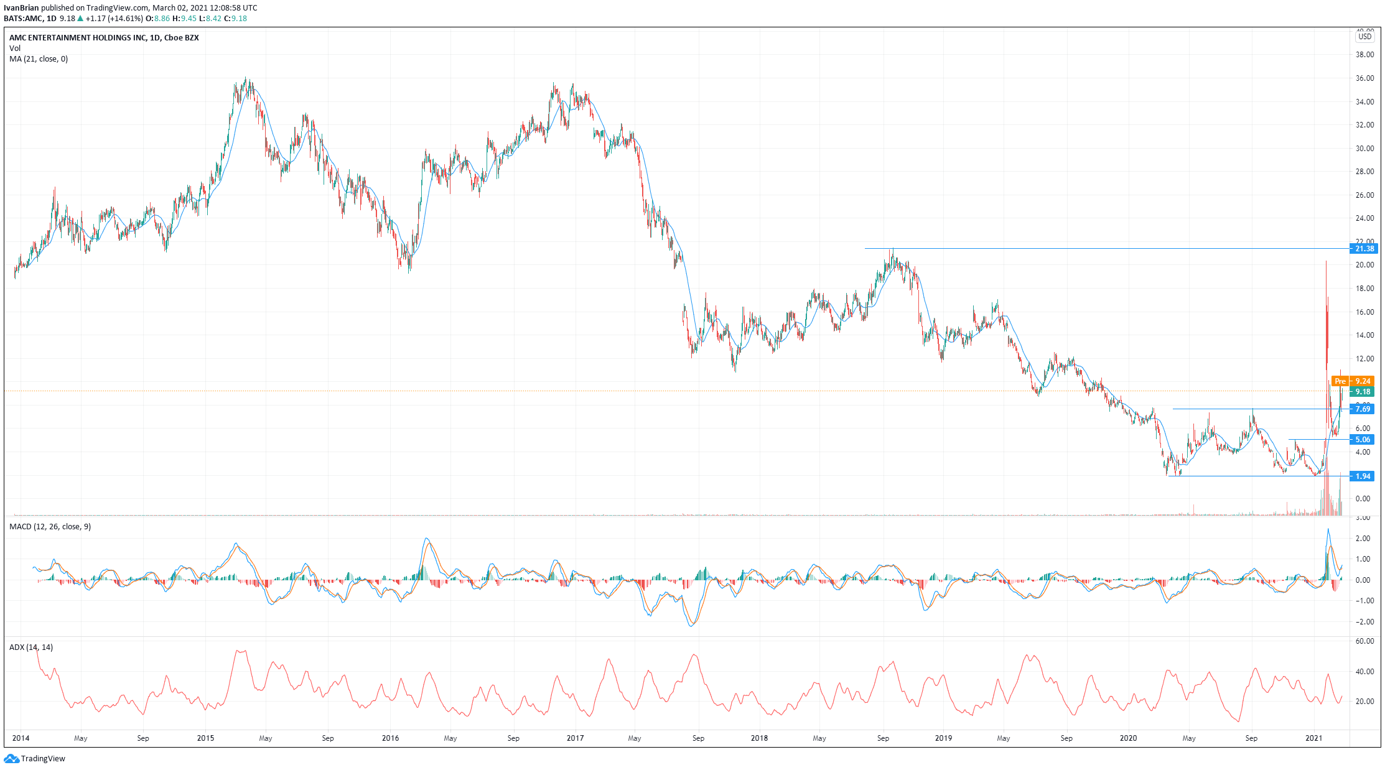Select the MA (21, close, 0) legend

(x=39, y=59)
